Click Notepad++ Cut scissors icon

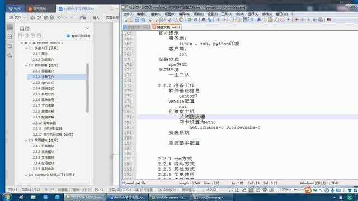pyautogui.click(x=169, y=20)
